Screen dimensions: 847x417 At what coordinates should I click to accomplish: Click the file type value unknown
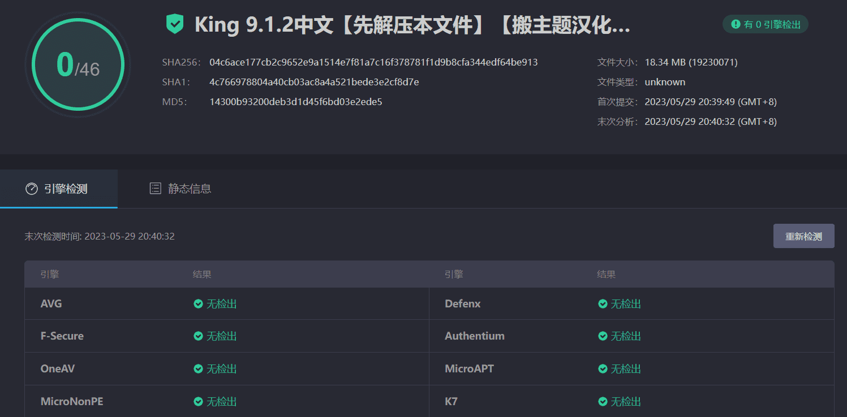click(665, 82)
